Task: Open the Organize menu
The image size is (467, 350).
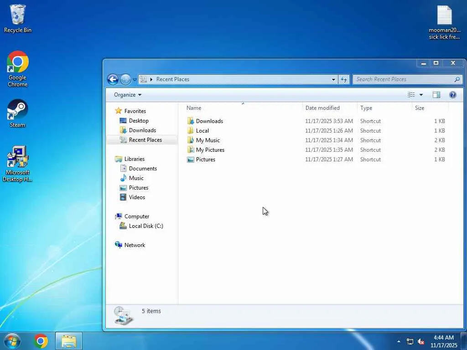Action: click(128, 95)
